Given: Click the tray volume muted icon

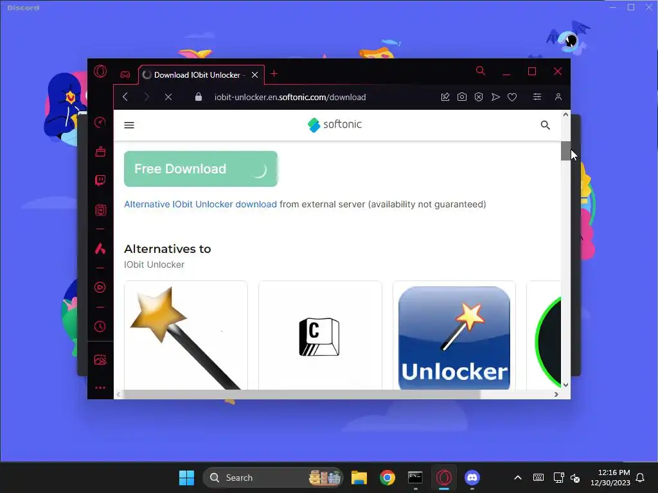Looking at the screenshot, I should tap(575, 478).
